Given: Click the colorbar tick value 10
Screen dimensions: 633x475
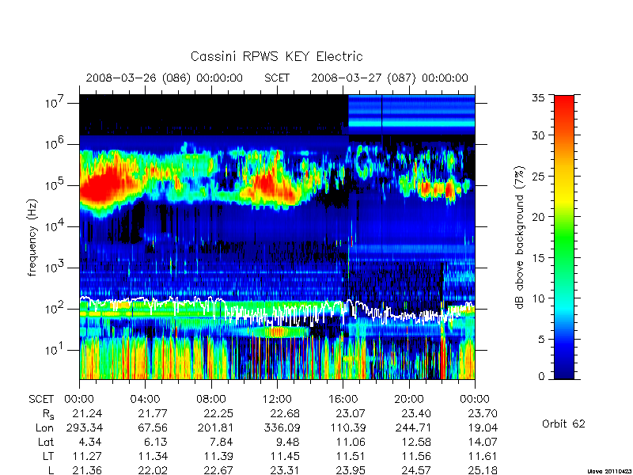Looking at the screenshot, I should tap(539, 298).
